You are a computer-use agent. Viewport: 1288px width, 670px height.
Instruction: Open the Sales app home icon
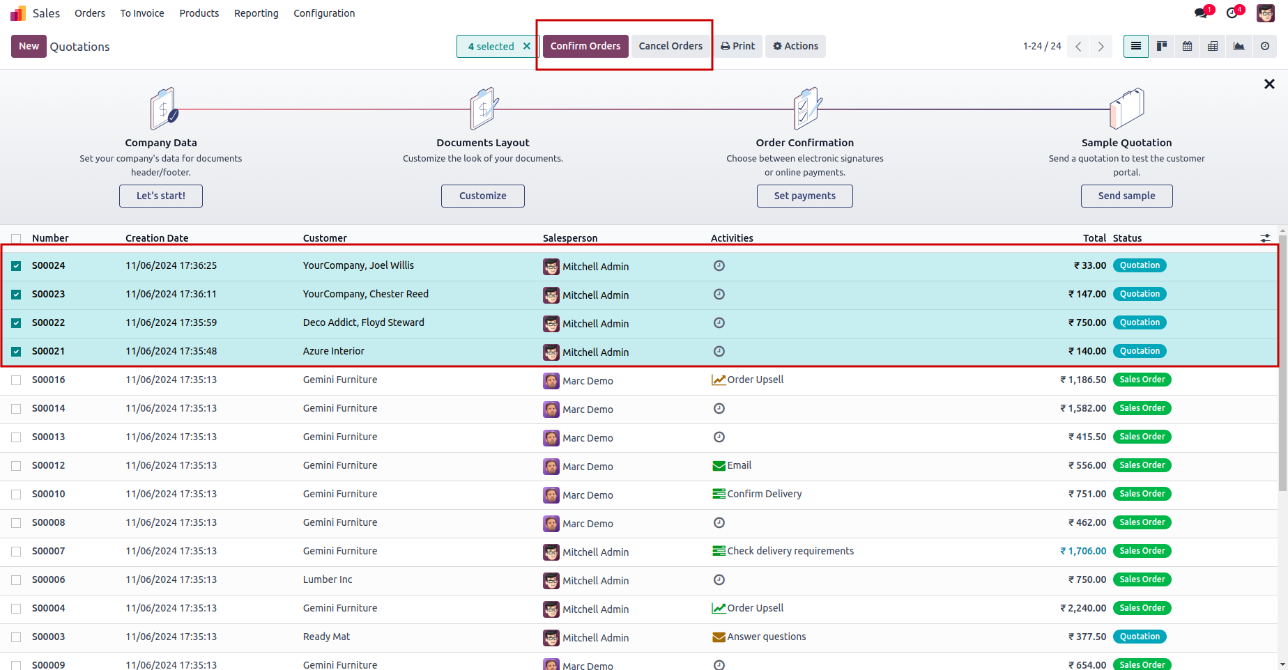18,13
